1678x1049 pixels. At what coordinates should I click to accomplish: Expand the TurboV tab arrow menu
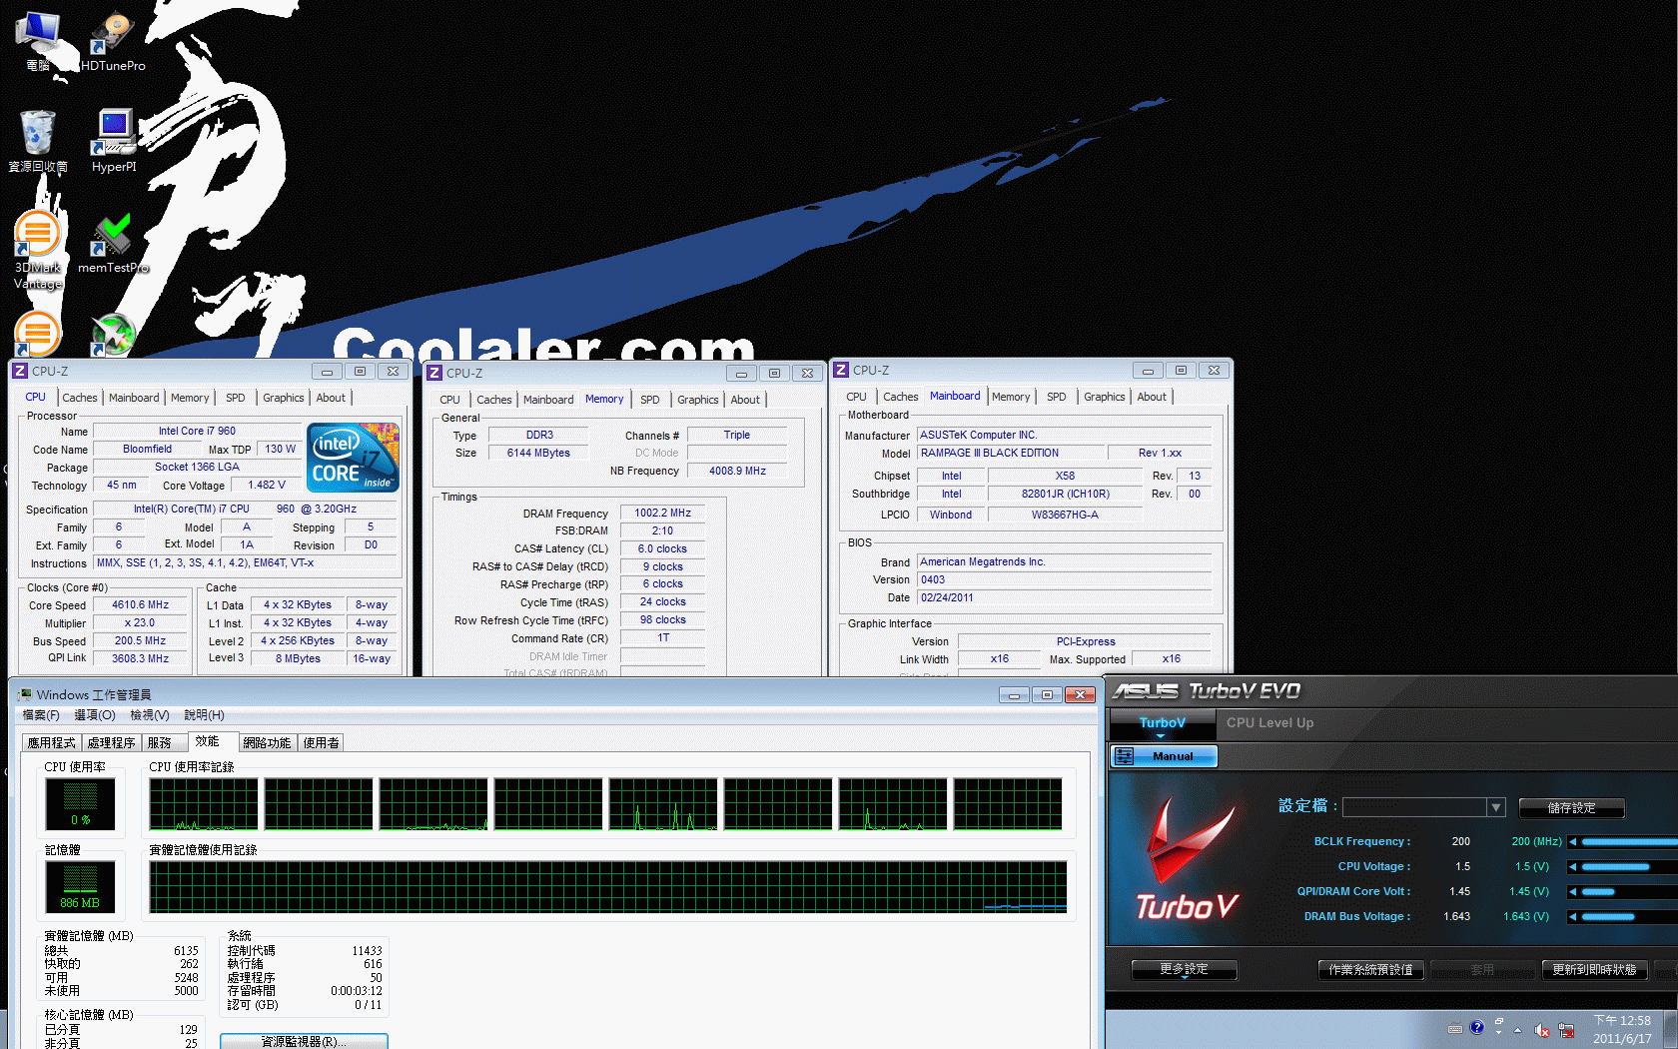1161,736
